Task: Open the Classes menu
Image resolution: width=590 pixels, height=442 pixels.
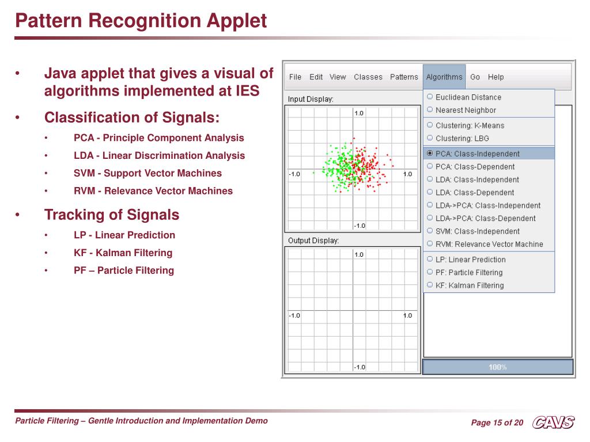Action: tap(368, 77)
